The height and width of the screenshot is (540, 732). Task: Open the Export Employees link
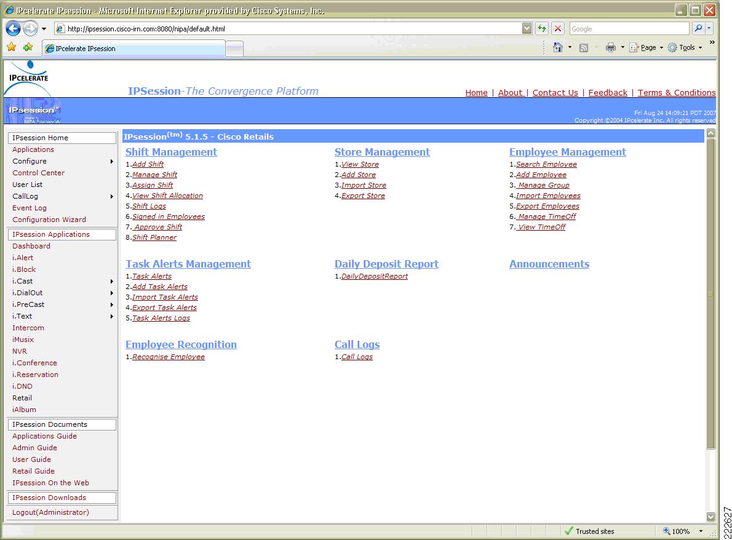click(547, 206)
